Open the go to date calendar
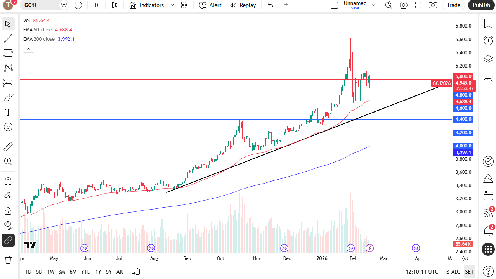 (136, 271)
